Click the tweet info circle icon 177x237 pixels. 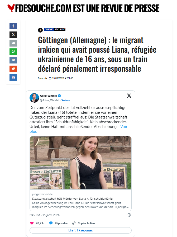(129, 215)
